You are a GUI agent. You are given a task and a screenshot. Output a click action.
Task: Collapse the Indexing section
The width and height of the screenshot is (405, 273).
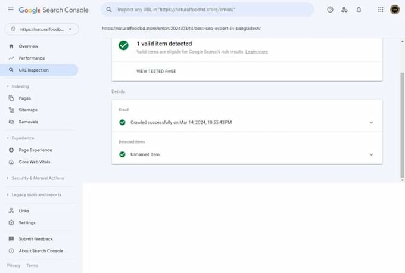[17, 86]
